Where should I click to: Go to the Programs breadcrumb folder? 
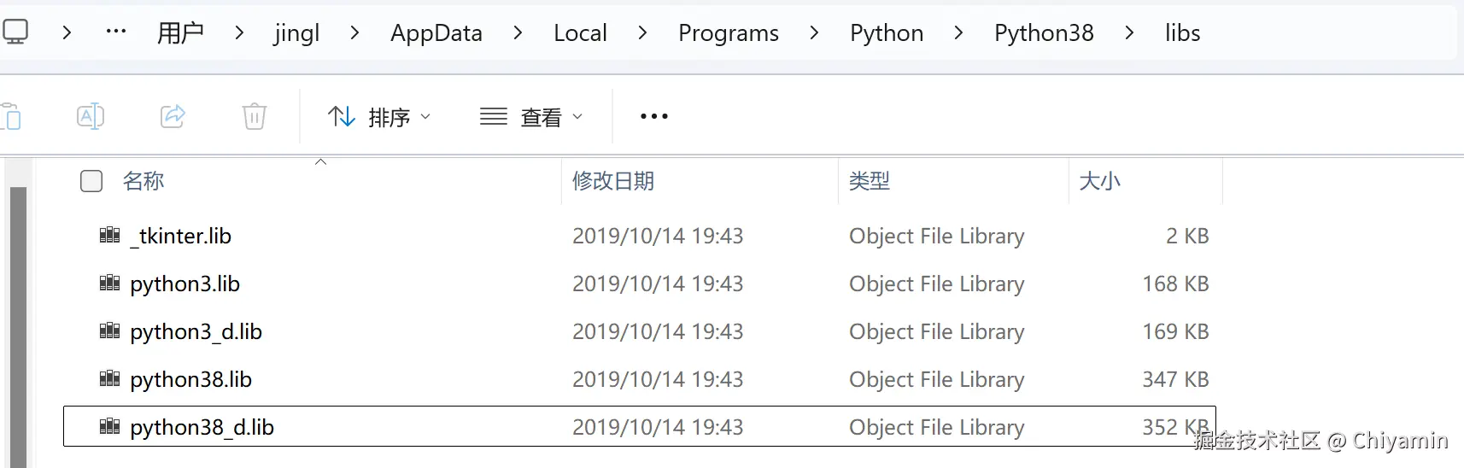tap(728, 32)
